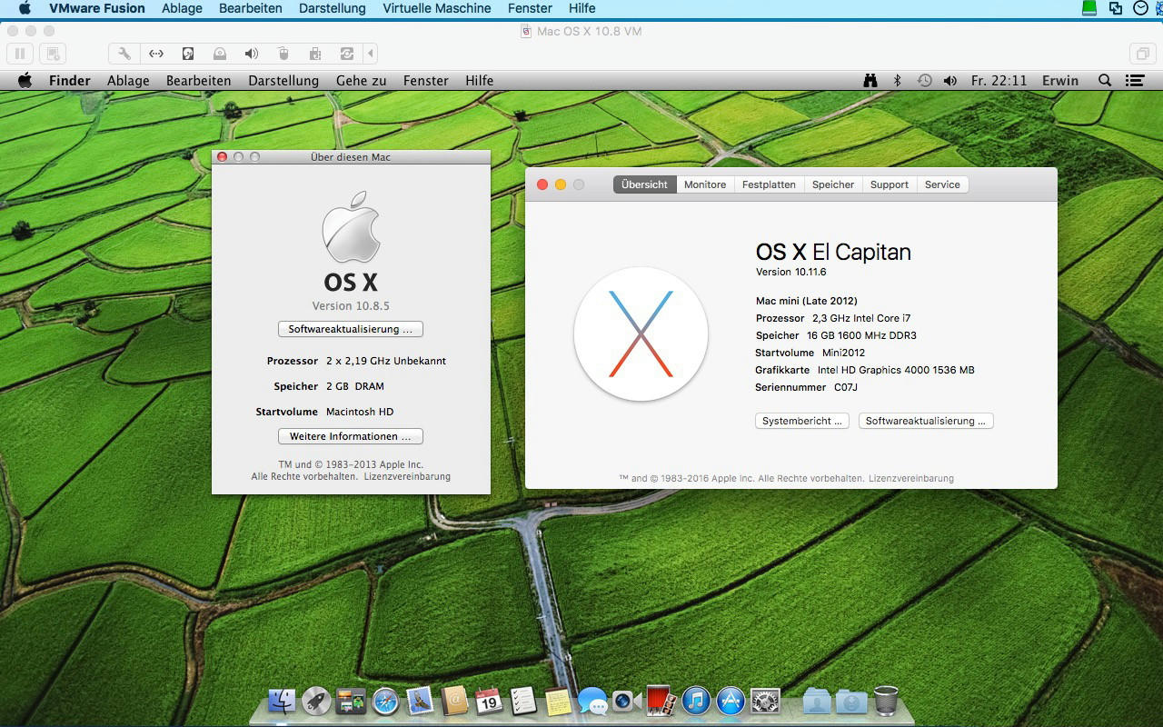
Task: Launch Mail from the dock
Action: [x=420, y=701]
